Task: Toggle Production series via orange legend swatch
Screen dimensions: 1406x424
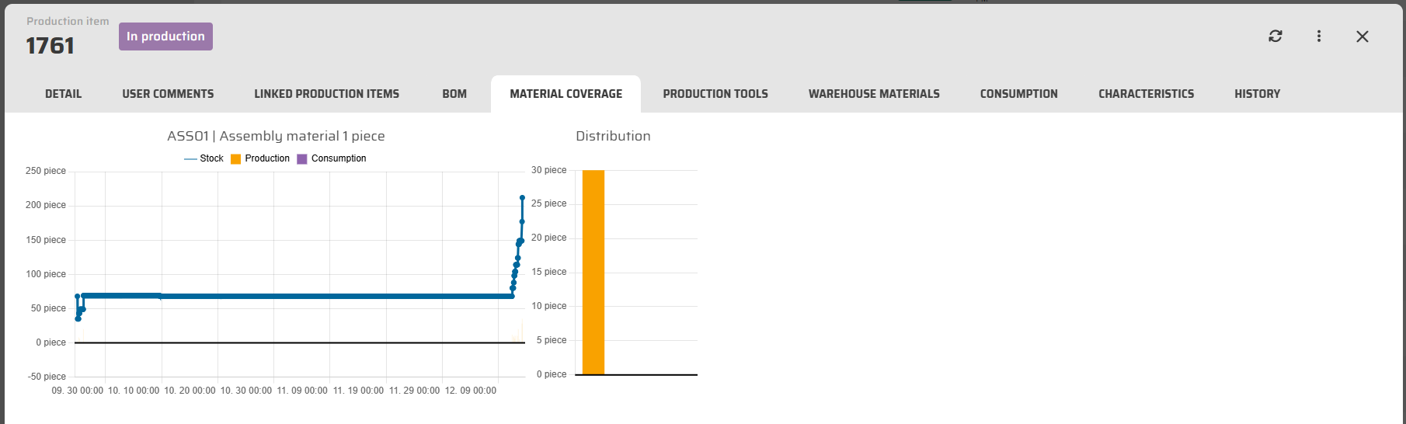Action: point(236,159)
